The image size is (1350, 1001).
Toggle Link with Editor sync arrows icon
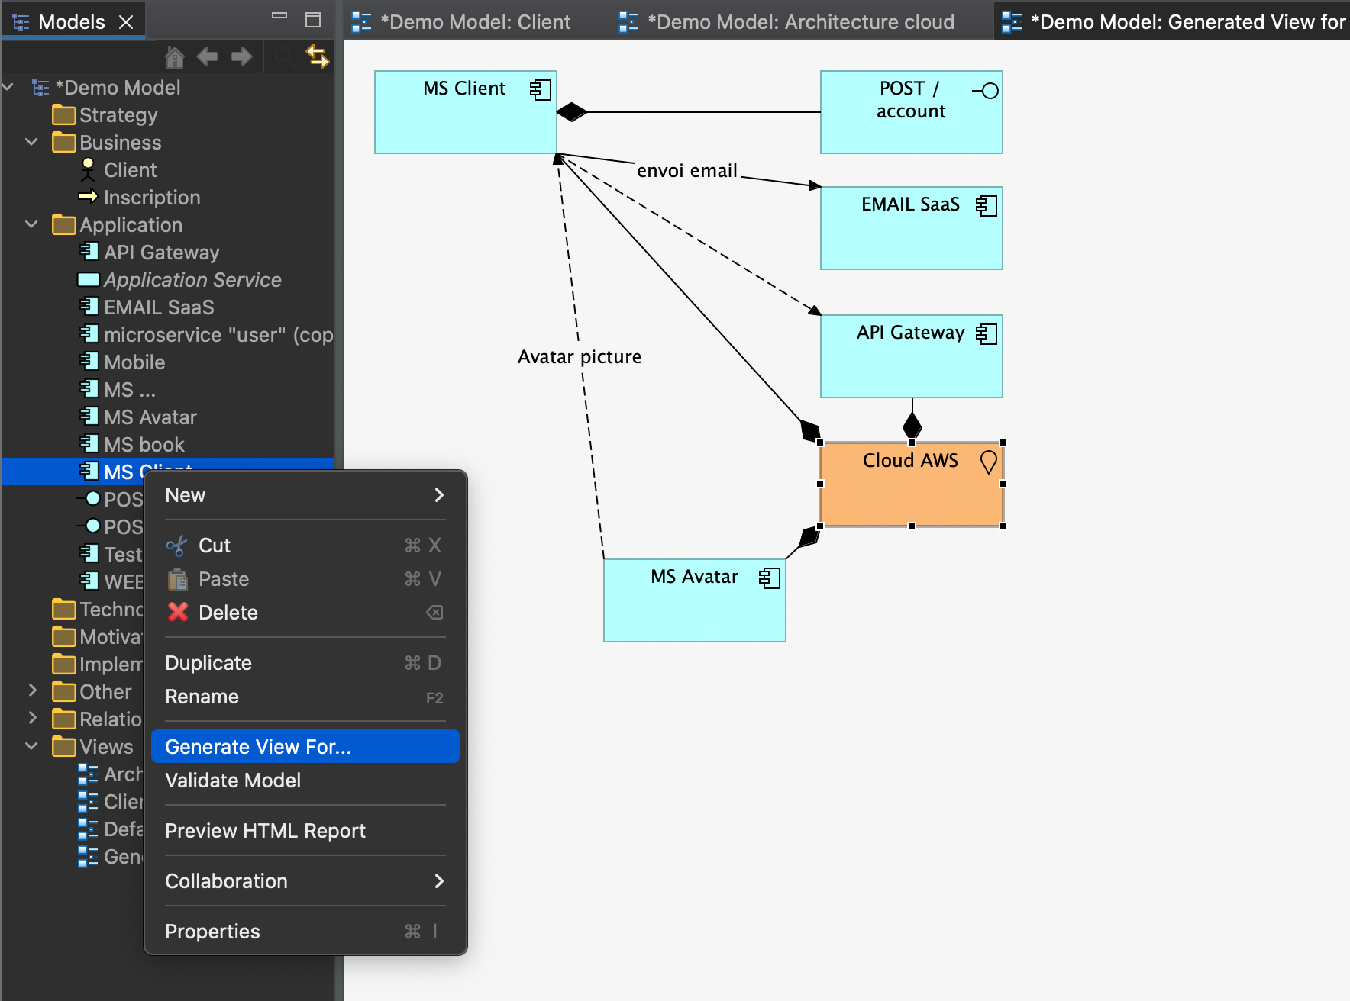coord(317,56)
